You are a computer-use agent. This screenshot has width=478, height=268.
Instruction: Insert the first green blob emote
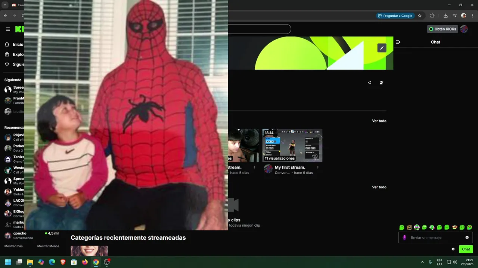coord(402,227)
